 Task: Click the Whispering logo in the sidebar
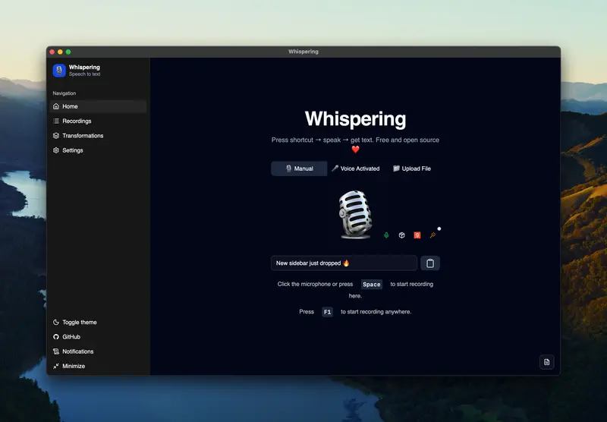[x=59, y=71]
